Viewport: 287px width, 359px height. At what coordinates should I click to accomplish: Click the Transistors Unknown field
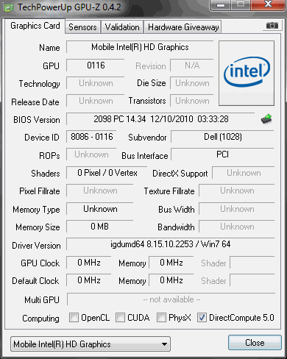(x=192, y=101)
